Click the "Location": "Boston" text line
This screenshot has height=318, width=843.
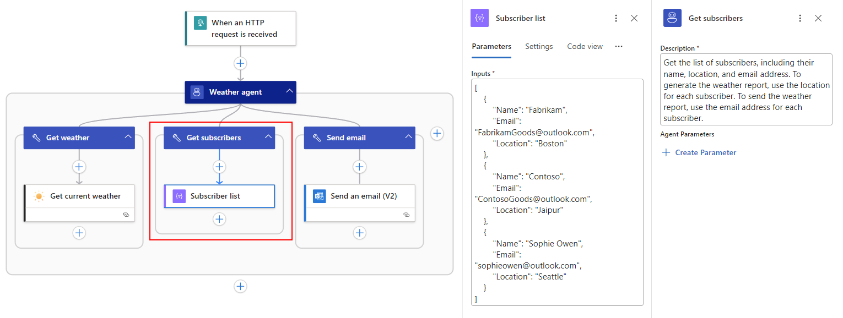tap(529, 144)
